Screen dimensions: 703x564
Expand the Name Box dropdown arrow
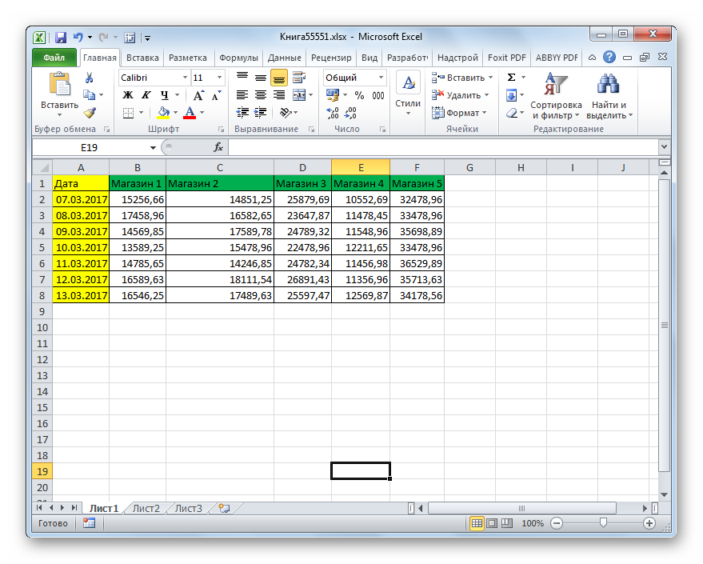[x=153, y=147]
